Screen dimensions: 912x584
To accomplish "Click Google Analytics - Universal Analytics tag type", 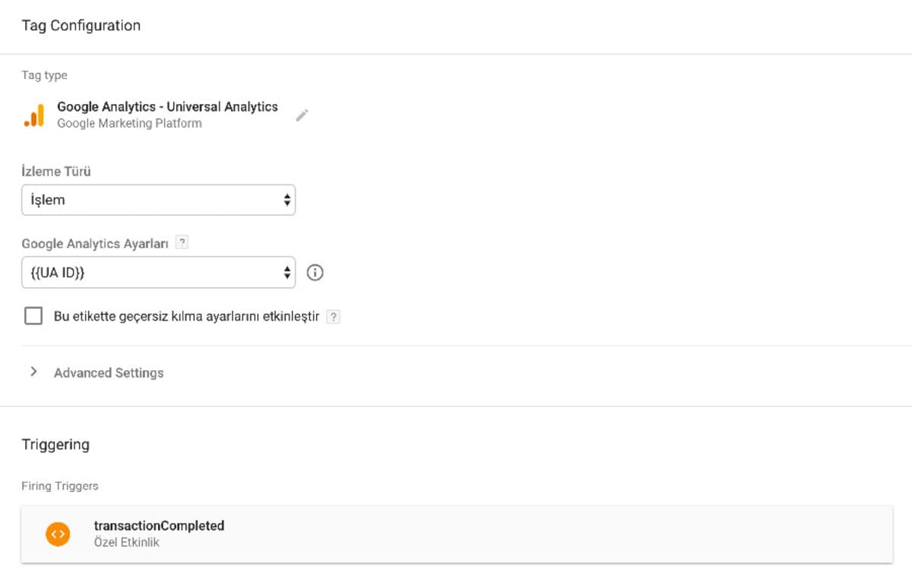I will coord(167,107).
